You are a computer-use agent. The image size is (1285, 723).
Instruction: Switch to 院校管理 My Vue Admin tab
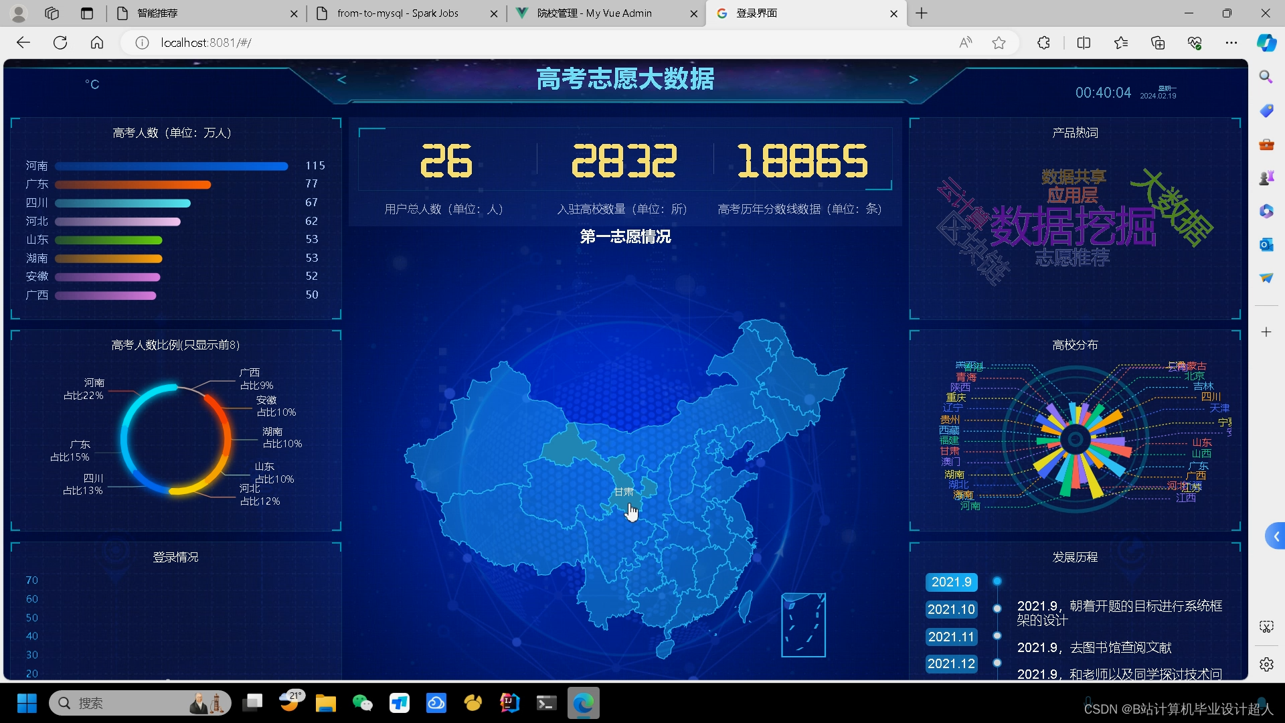point(594,13)
